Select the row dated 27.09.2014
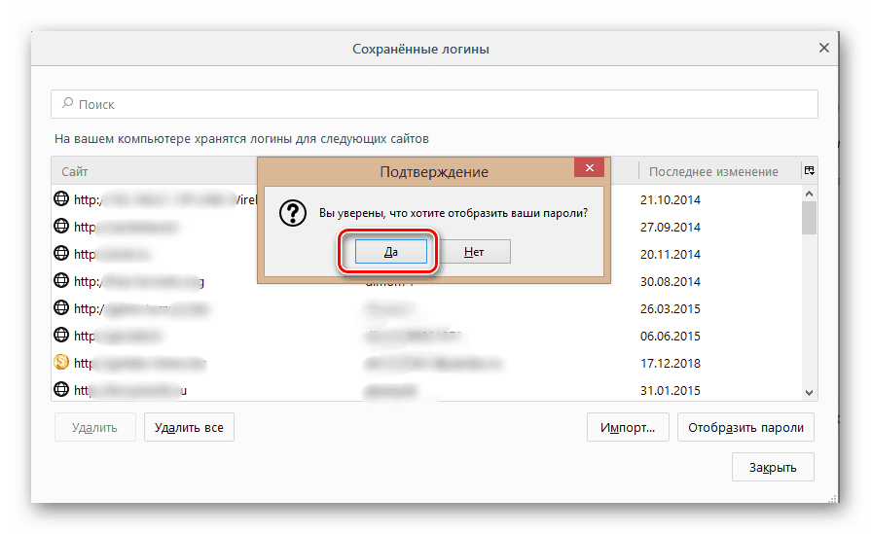 pos(426,227)
